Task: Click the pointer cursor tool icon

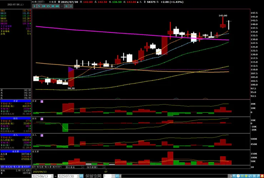Action: point(234,176)
